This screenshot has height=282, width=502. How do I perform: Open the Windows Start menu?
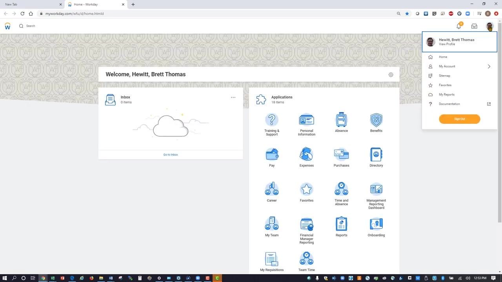[5, 278]
